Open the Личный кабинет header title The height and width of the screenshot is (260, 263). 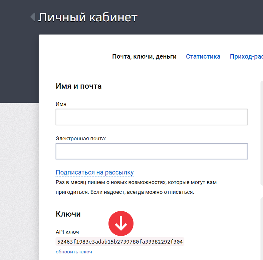coord(88,17)
